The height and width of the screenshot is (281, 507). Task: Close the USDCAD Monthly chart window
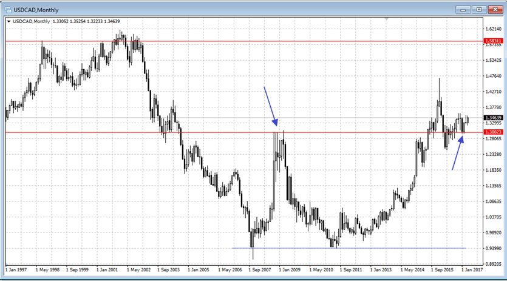(495, 9)
